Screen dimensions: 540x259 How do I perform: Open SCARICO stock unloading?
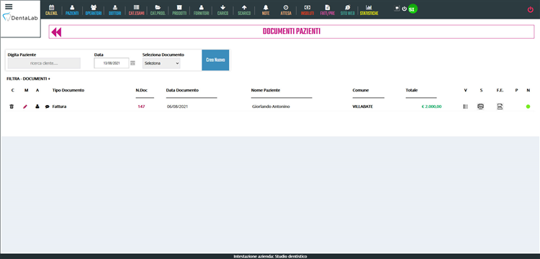click(x=244, y=10)
